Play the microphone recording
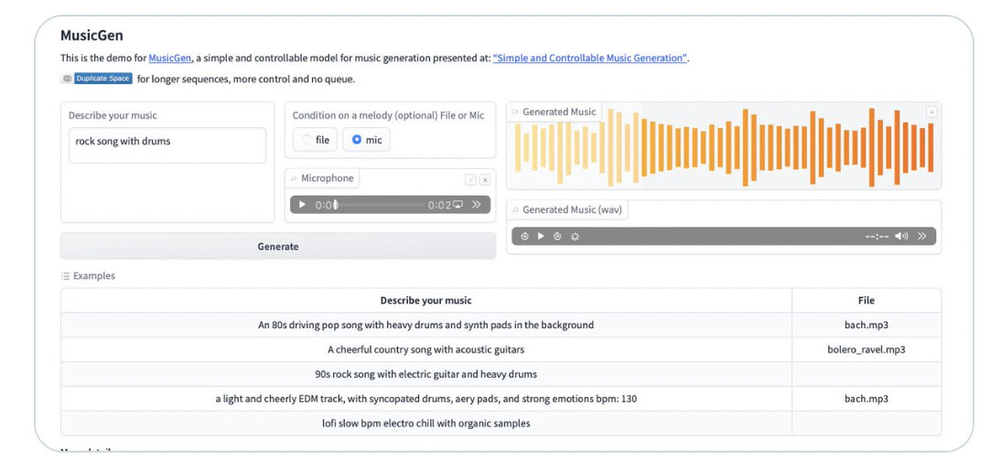The height and width of the screenshot is (459, 990). (x=302, y=205)
